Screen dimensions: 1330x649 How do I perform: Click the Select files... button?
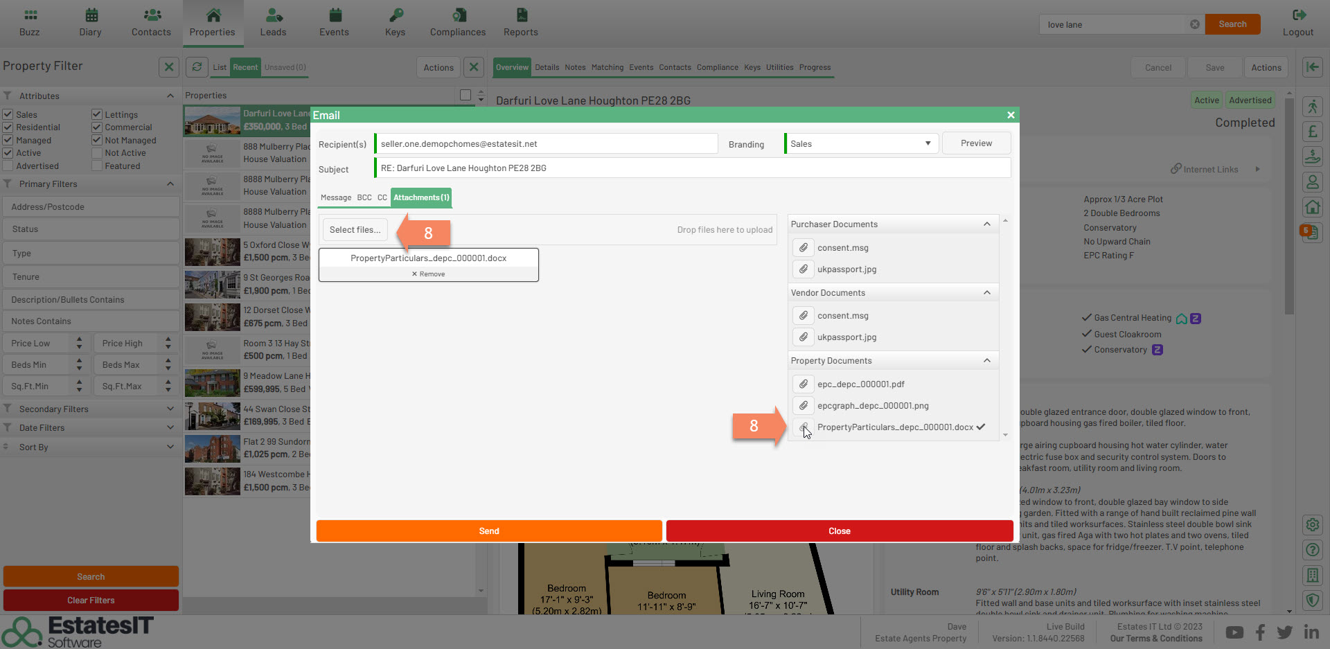pos(355,230)
